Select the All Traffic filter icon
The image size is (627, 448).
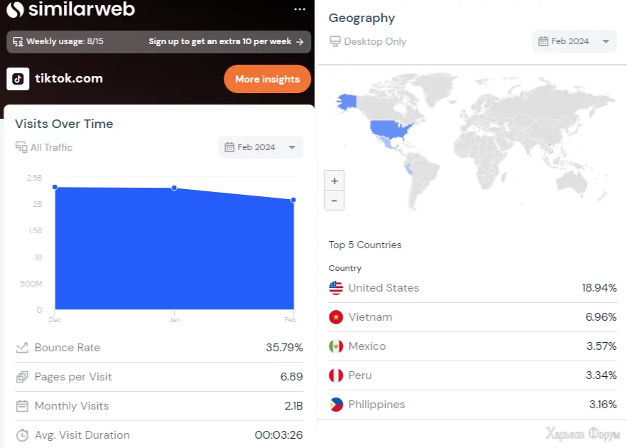21,147
